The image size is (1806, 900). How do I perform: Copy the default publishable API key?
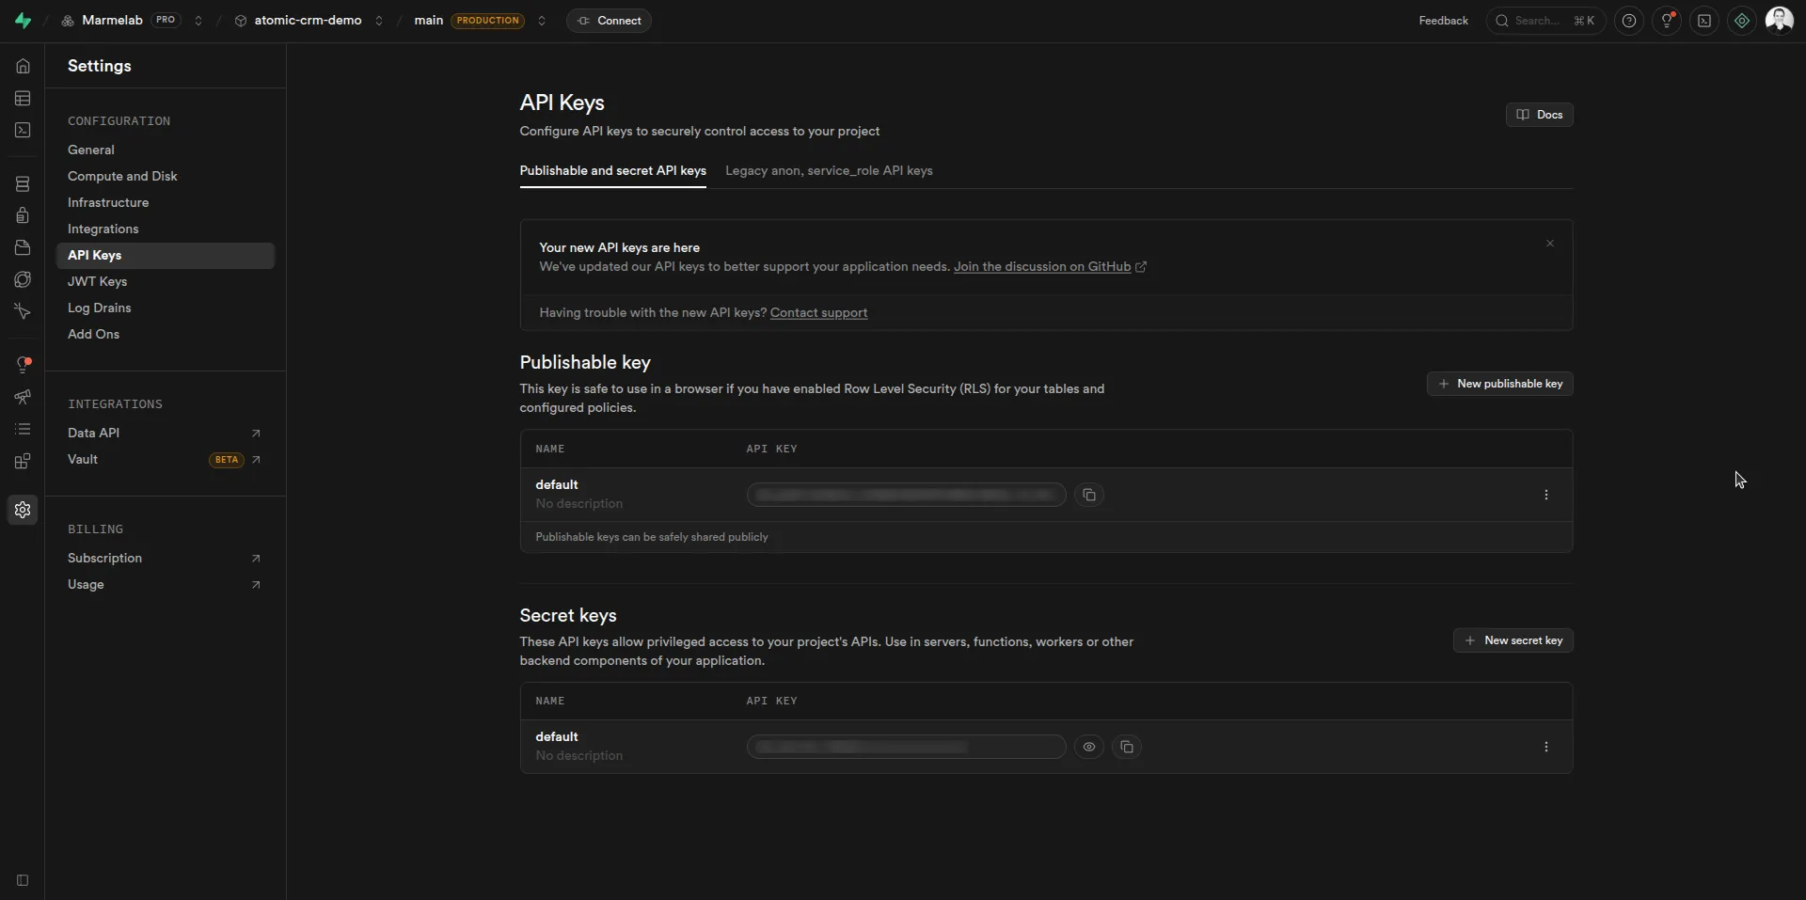[1089, 495]
